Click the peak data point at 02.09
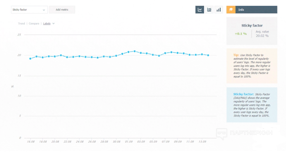The width and height of the screenshot is (286, 154). [135, 51]
